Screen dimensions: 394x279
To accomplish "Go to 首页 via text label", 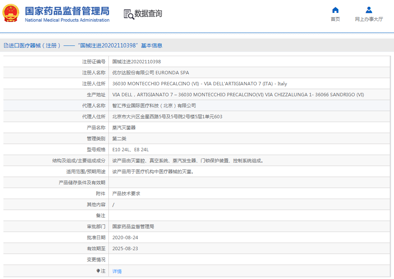I will tap(335, 19).
